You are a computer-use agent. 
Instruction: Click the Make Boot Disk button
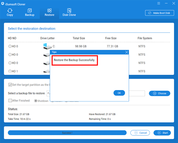point(159,13)
